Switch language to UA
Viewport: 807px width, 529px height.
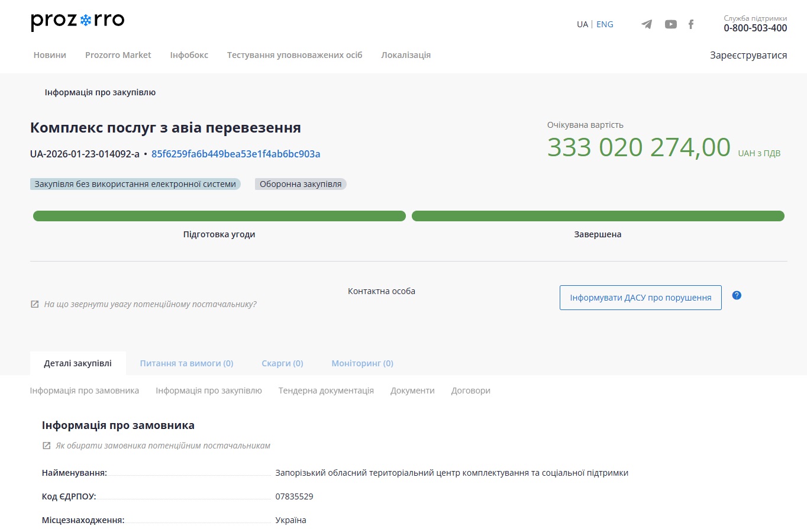582,24
